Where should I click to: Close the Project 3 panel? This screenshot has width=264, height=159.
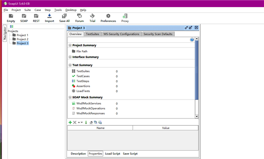[197, 28]
